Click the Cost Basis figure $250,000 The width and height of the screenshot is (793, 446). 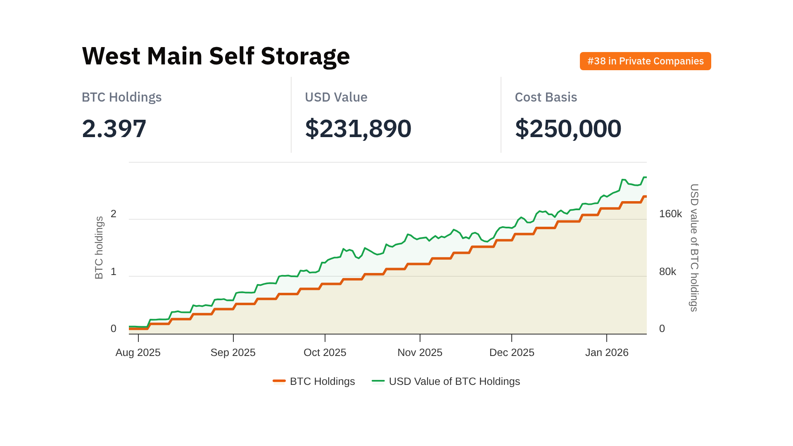[568, 128]
